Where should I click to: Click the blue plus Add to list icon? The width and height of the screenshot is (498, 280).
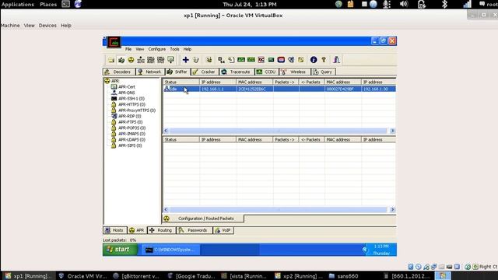click(185, 60)
